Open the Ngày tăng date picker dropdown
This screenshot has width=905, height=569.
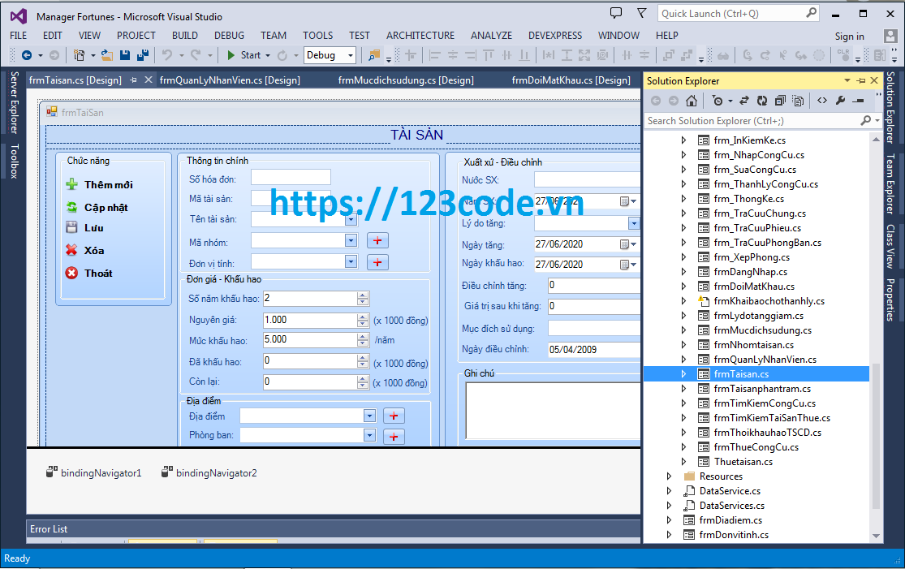click(632, 244)
